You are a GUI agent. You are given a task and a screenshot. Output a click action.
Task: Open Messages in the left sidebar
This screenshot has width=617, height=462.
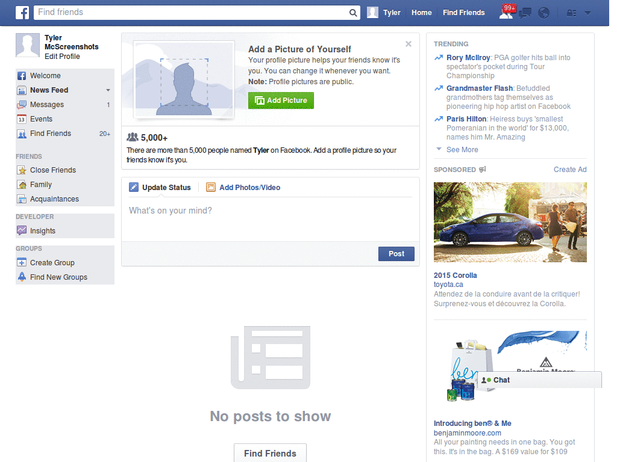pos(65,105)
